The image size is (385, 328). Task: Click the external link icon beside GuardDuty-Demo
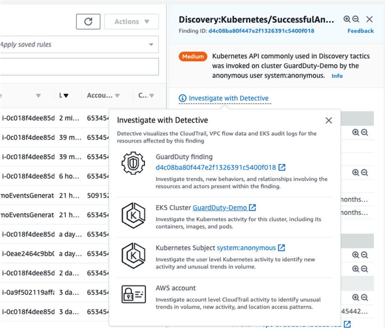(x=252, y=207)
